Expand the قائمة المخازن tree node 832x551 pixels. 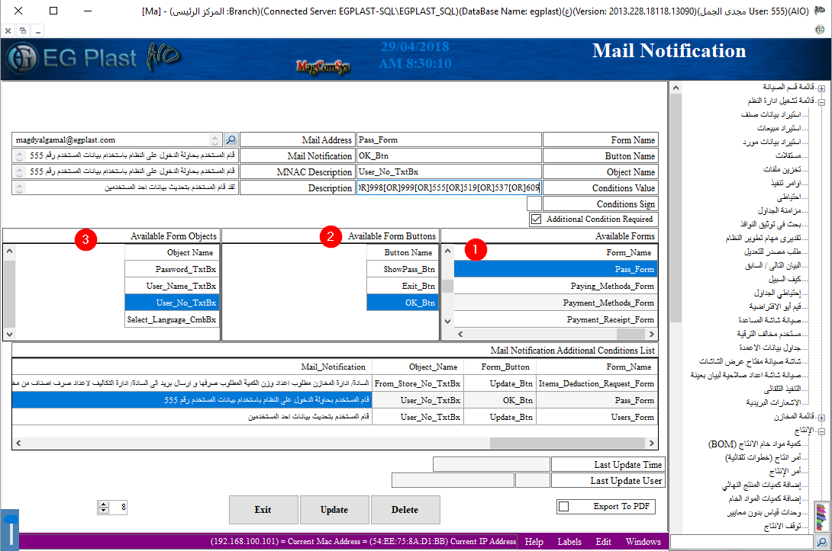(x=821, y=418)
